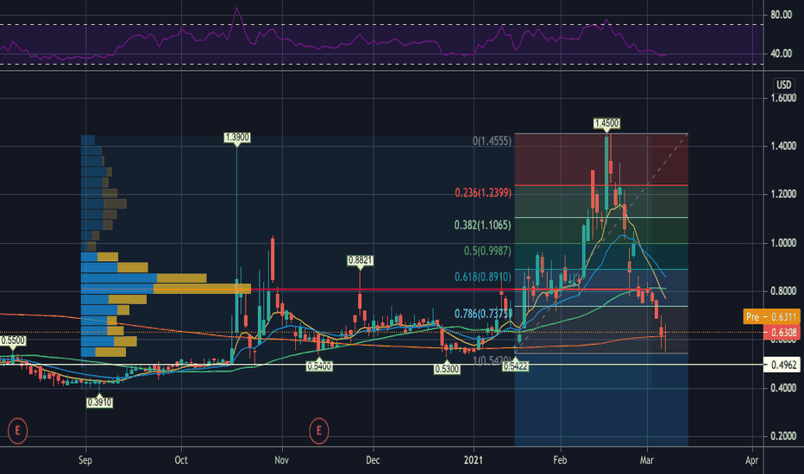This screenshot has height=474, width=804.
Task: Click the Feb label on time axis
Action: [x=560, y=460]
